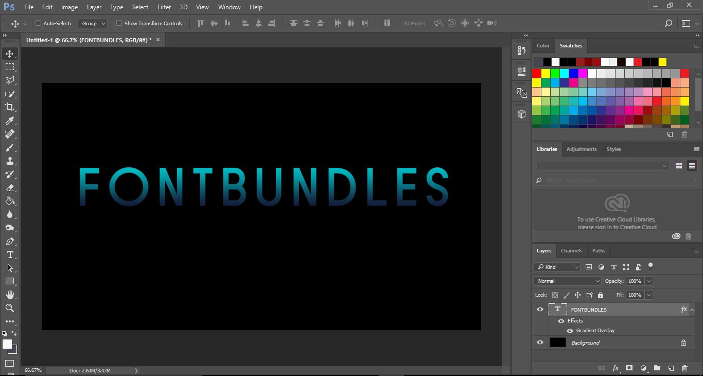This screenshot has height=376, width=703.
Task: Hide the Gradient Overlay effect
Action: 570,331
